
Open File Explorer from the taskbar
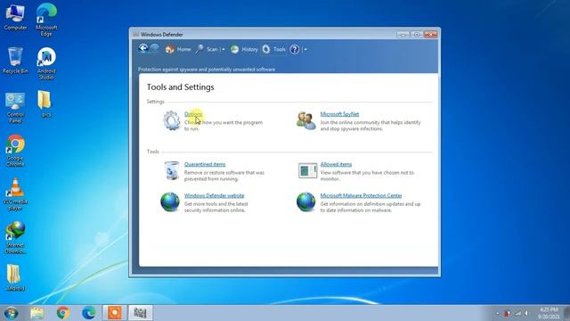point(37,313)
